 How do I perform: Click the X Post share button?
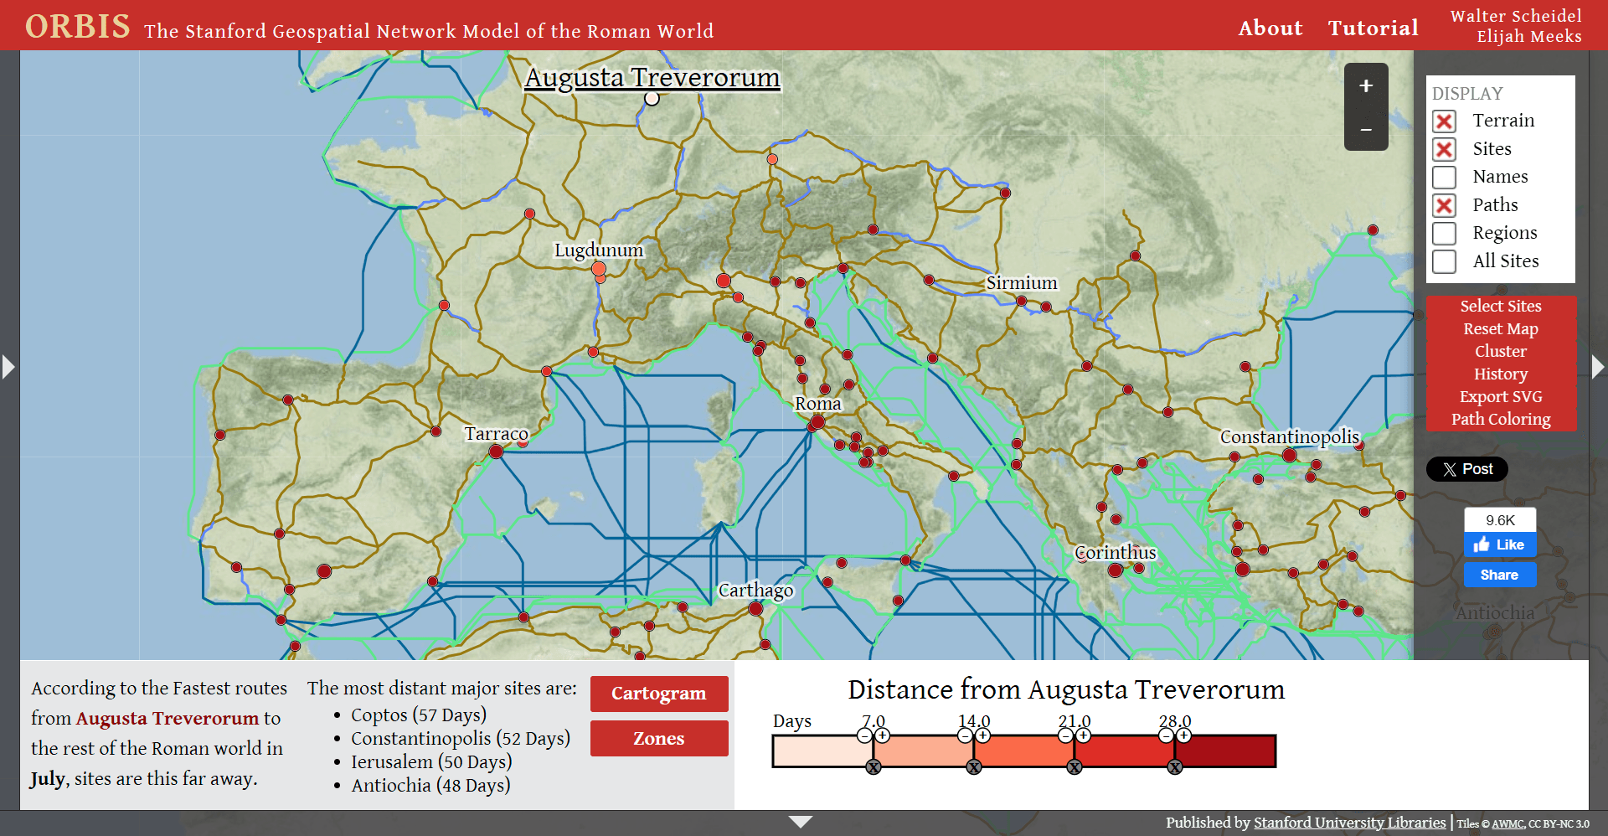[x=1466, y=469]
